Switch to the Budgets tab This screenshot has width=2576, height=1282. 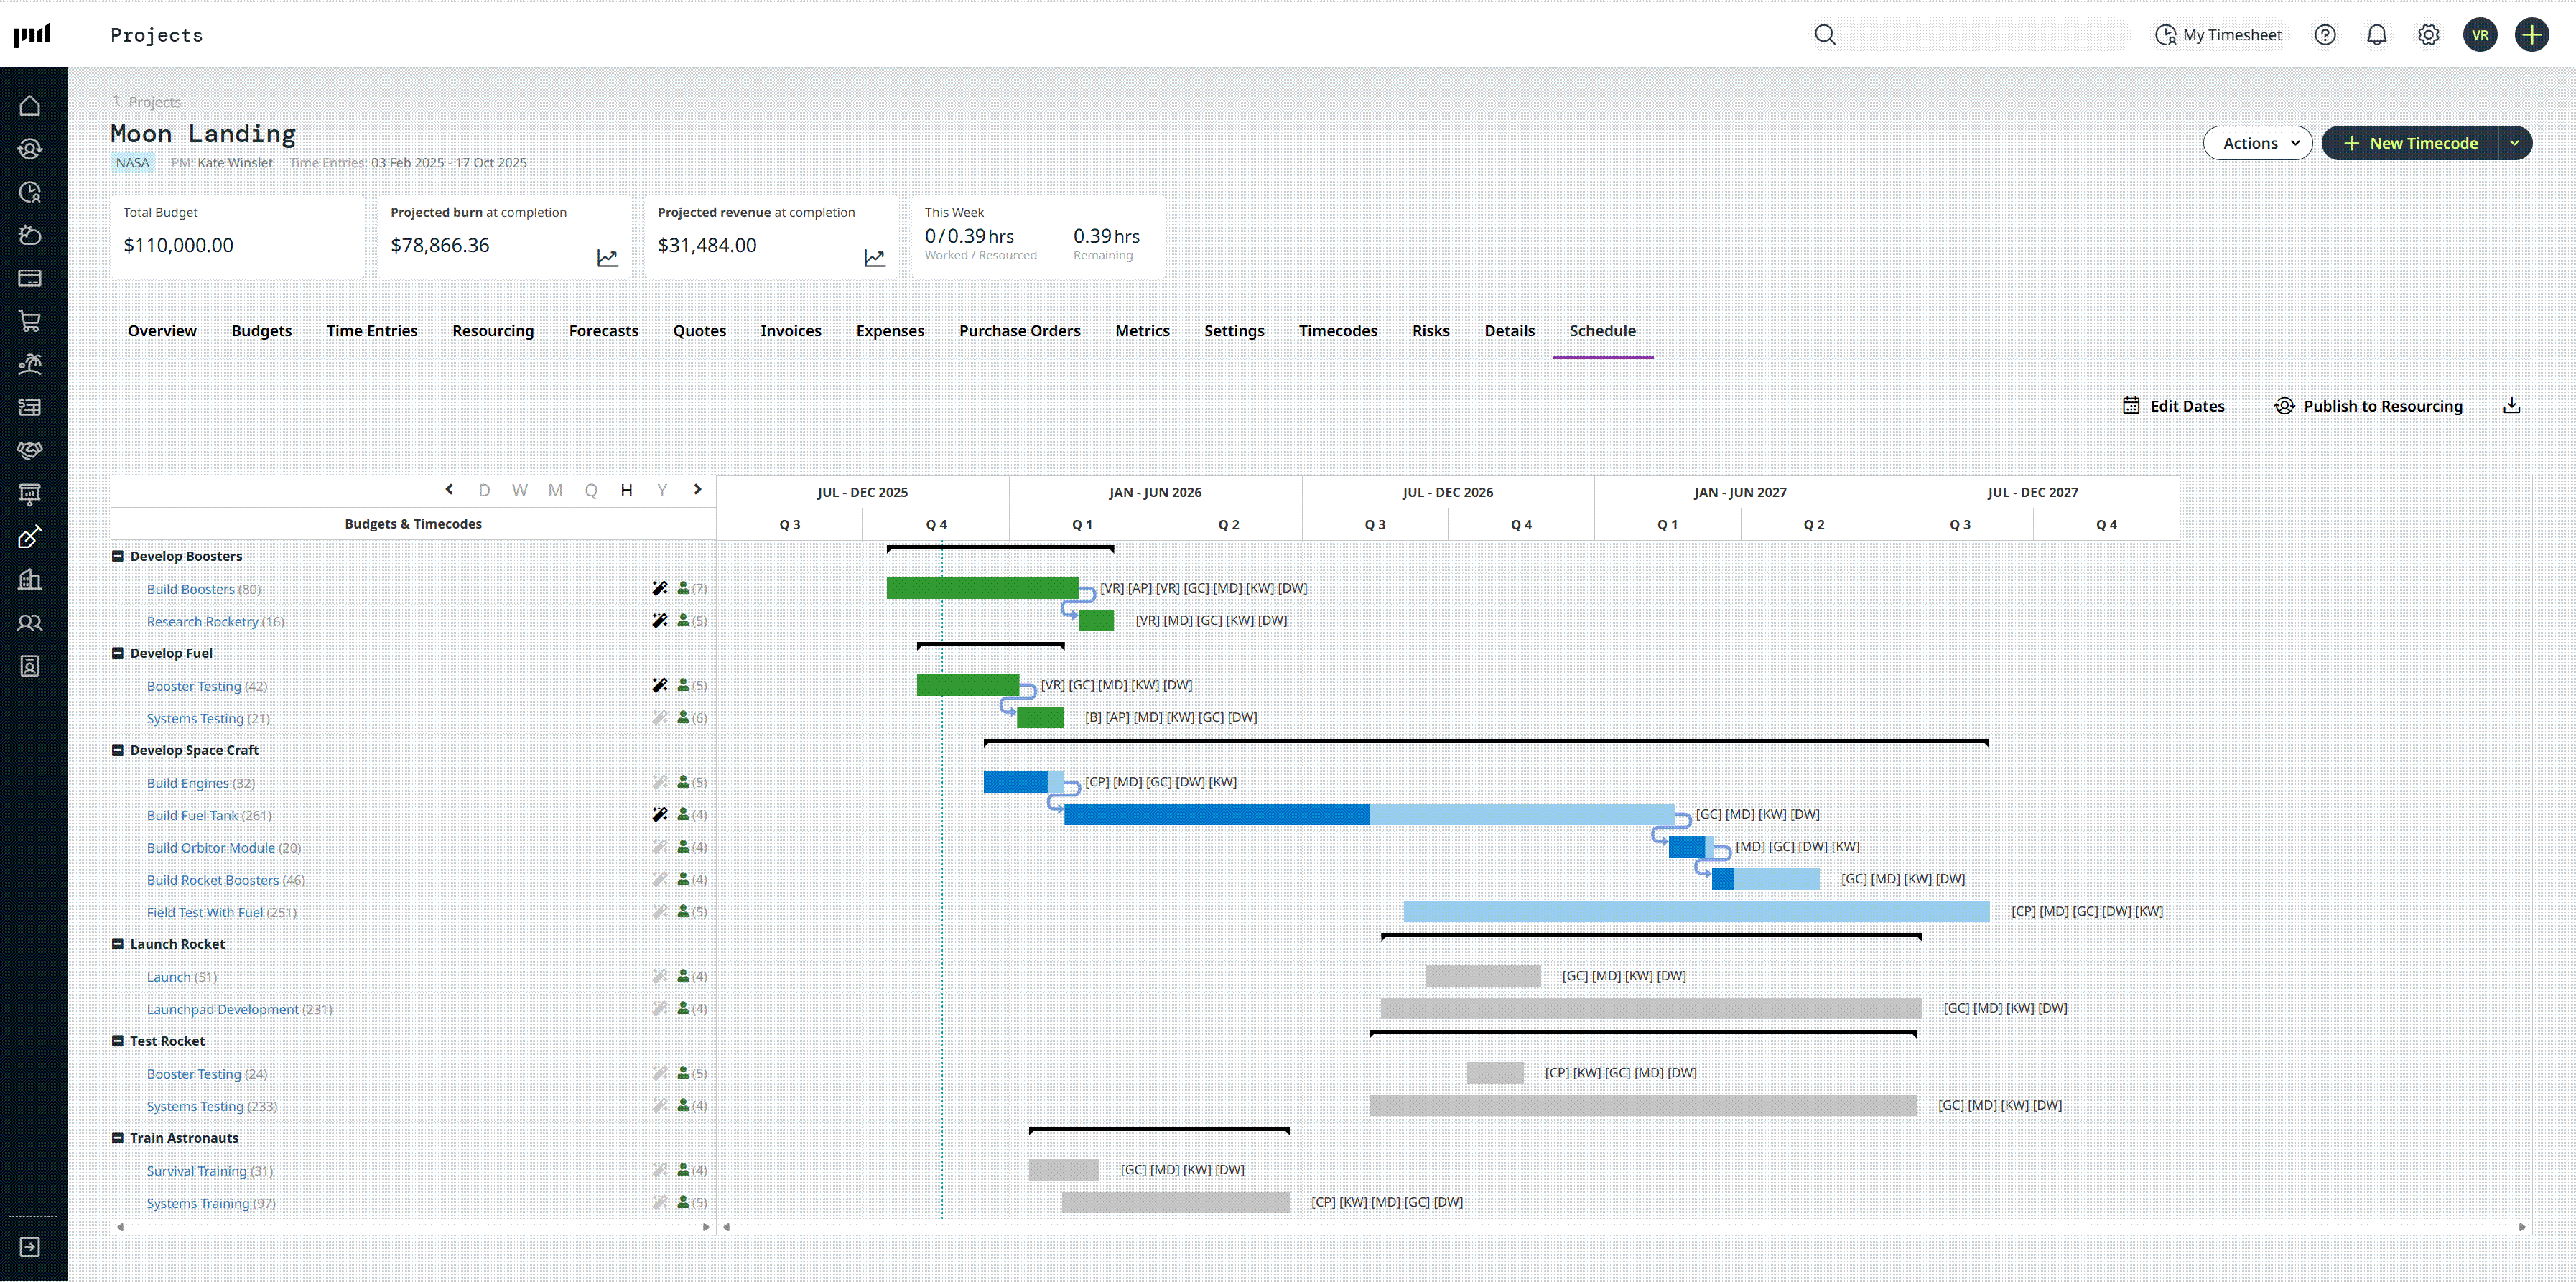click(261, 330)
